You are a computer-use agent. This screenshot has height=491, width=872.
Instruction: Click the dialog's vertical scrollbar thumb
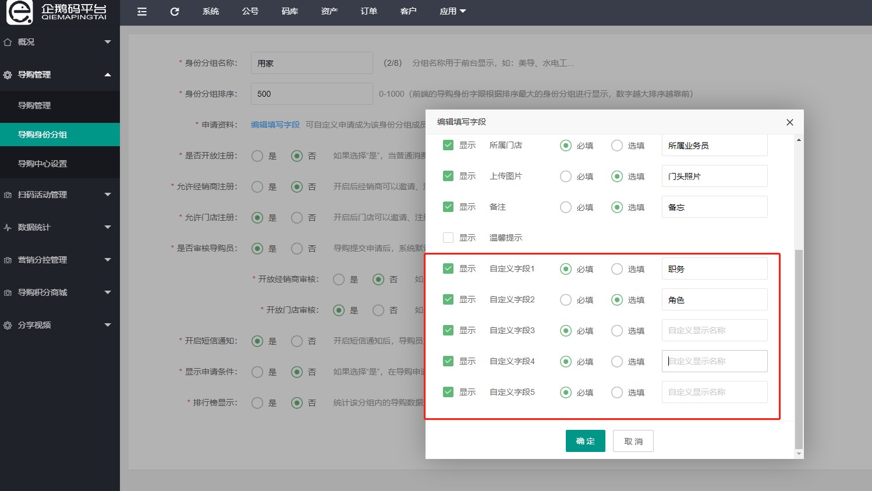pyautogui.click(x=799, y=349)
